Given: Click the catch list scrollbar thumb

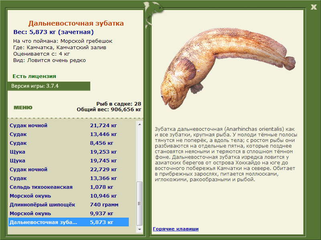Looking at the screenshot, I should (x=140, y=204).
